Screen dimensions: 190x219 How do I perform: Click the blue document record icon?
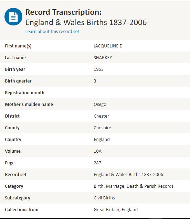point(13,17)
